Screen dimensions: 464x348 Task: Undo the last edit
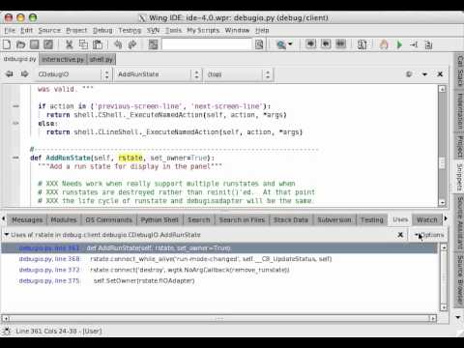pos(118,44)
